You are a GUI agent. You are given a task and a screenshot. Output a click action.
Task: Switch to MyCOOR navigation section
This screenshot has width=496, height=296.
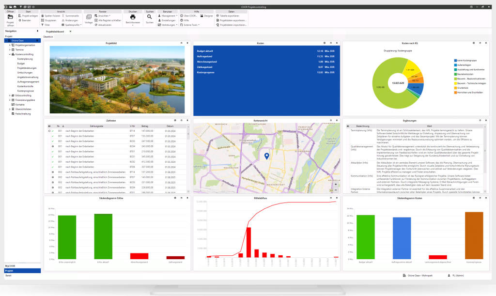coord(22,266)
